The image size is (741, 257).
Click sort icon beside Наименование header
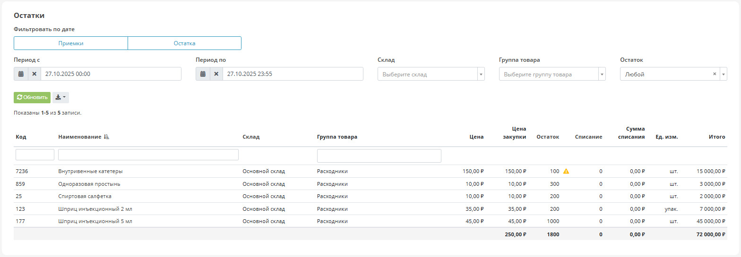pos(106,137)
